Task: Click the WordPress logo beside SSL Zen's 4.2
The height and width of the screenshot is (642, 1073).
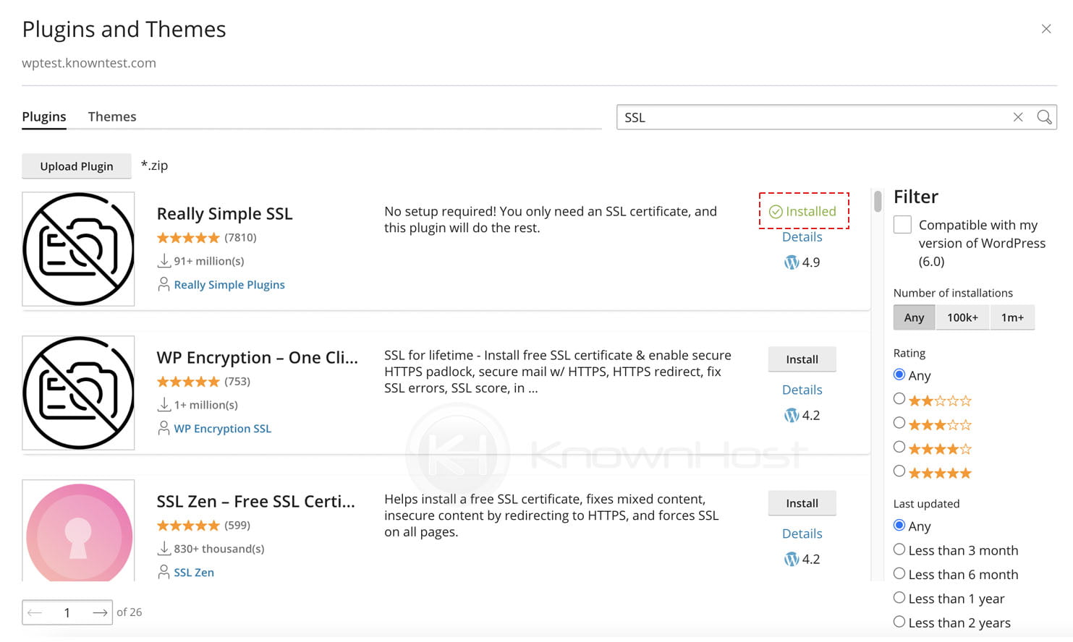Action: click(x=791, y=558)
